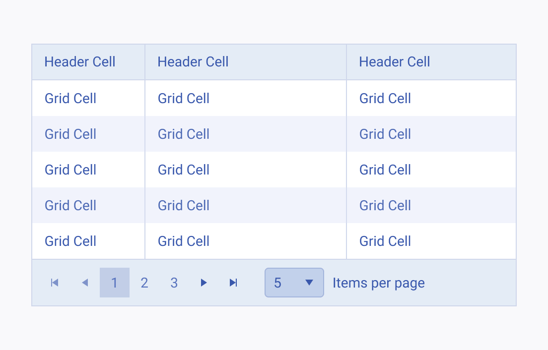Select Grid Cell in third row, middle column
The width and height of the screenshot is (548, 350).
[x=246, y=170]
